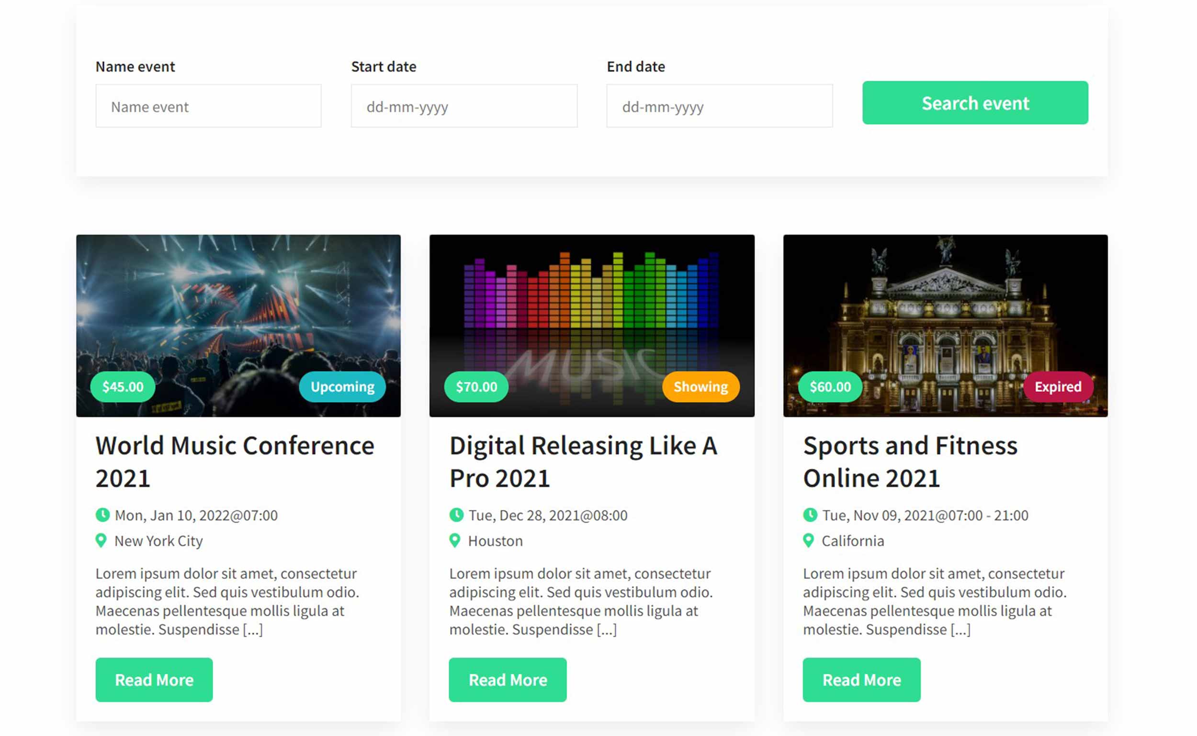This screenshot has height=736, width=1197.
Task: Click the Start date field label
Action: [384, 67]
